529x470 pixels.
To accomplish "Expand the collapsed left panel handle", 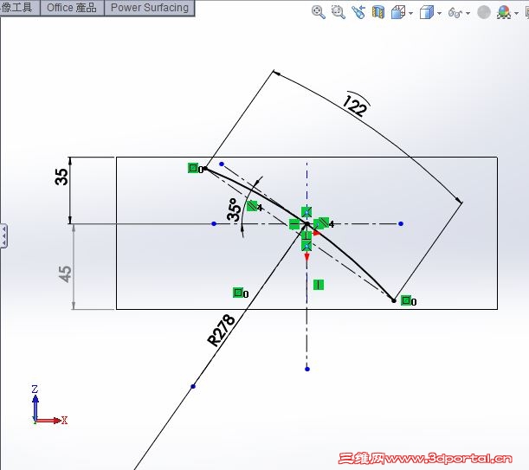I will (3, 235).
